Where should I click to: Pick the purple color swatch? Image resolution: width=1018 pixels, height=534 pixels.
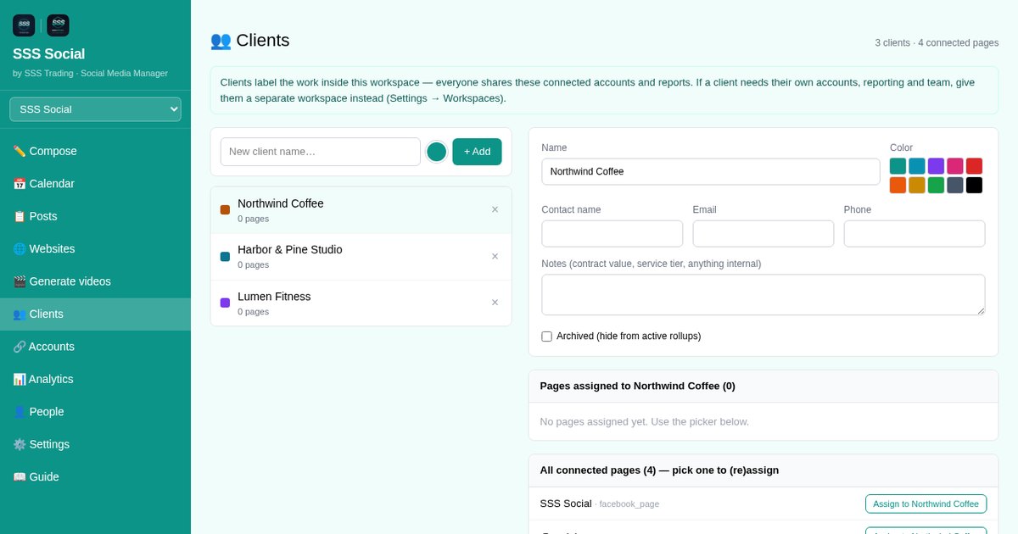click(x=936, y=166)
